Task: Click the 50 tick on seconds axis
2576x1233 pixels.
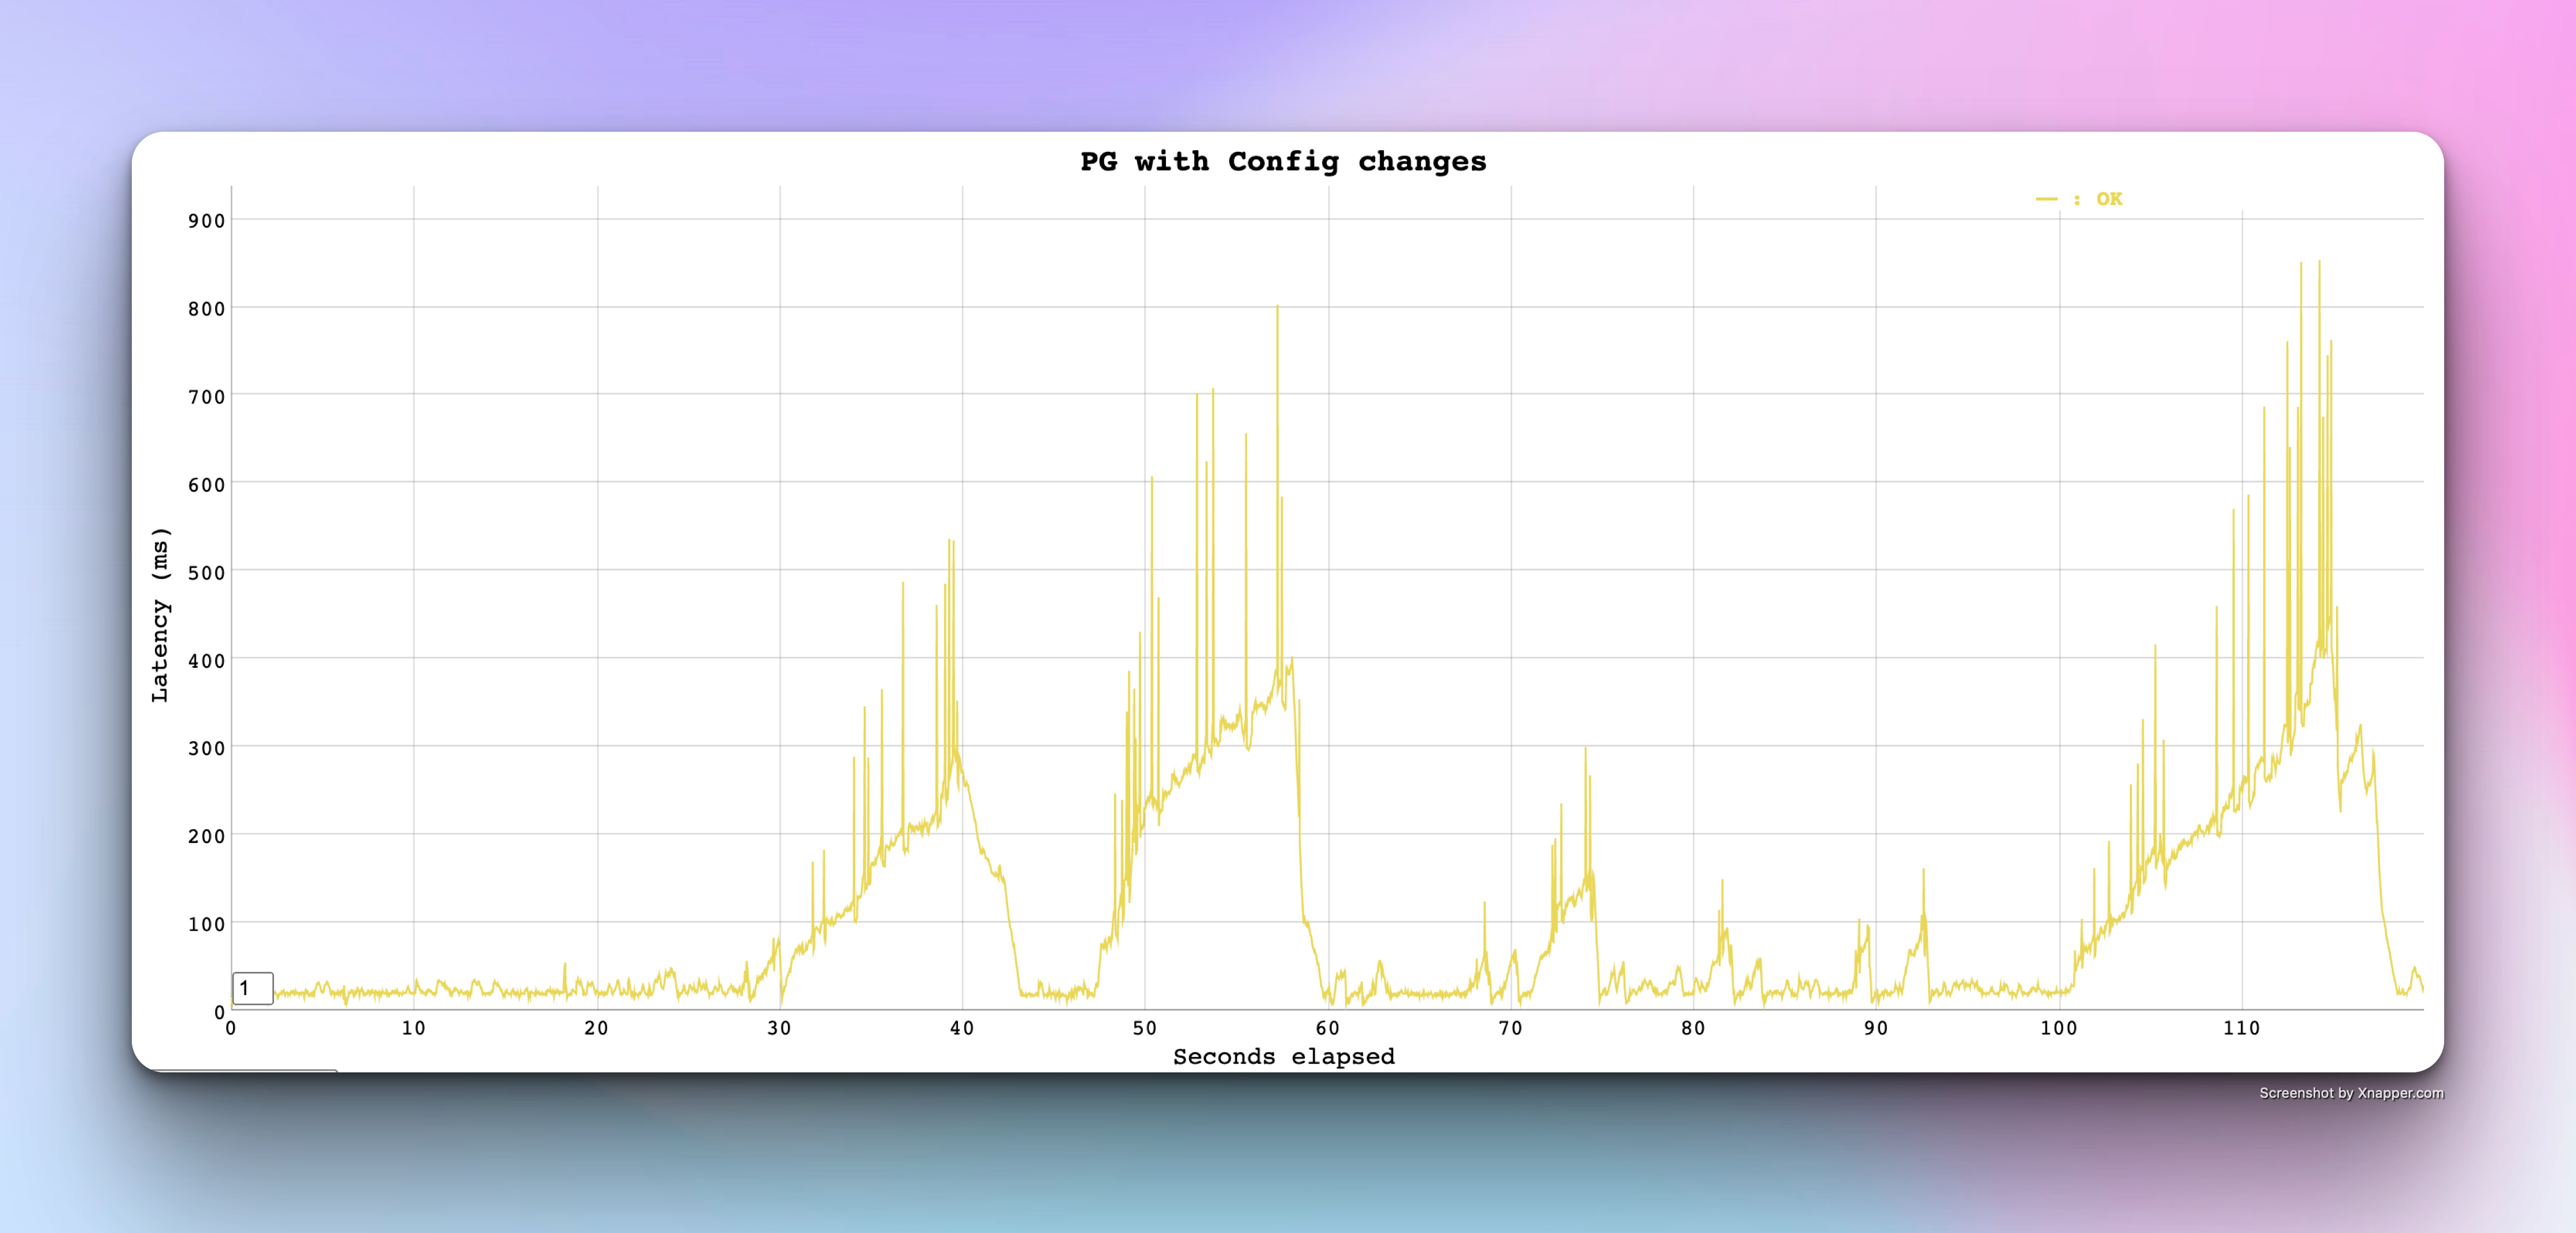Action: pos(1144,1028)
